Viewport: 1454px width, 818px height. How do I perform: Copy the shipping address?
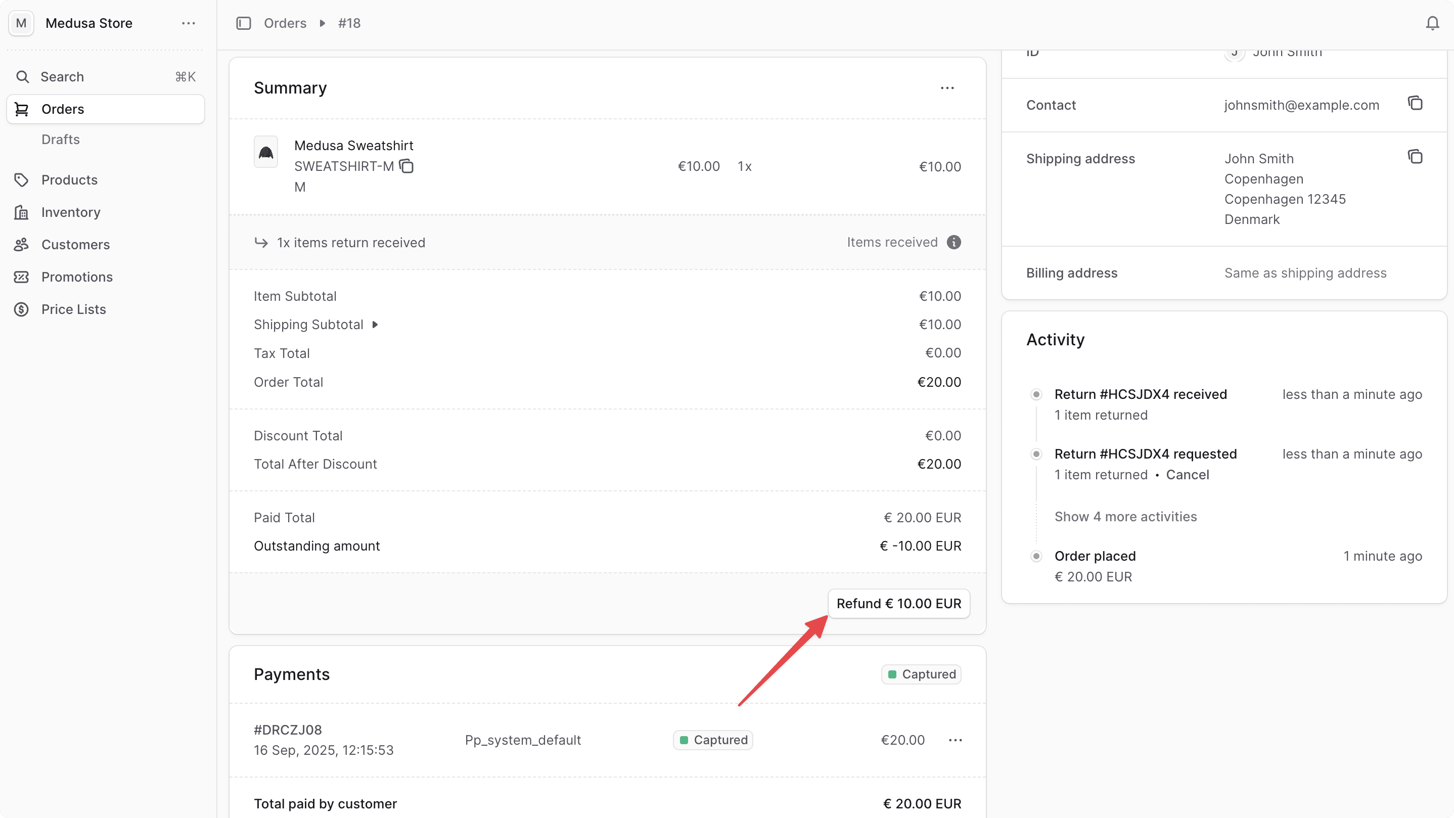click(1415, 156)
